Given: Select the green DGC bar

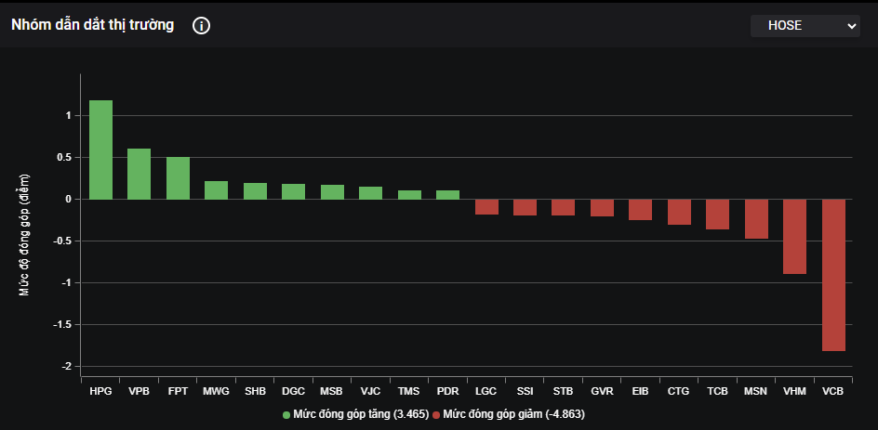Looking at the screenshot, I should tap(293, 191).
